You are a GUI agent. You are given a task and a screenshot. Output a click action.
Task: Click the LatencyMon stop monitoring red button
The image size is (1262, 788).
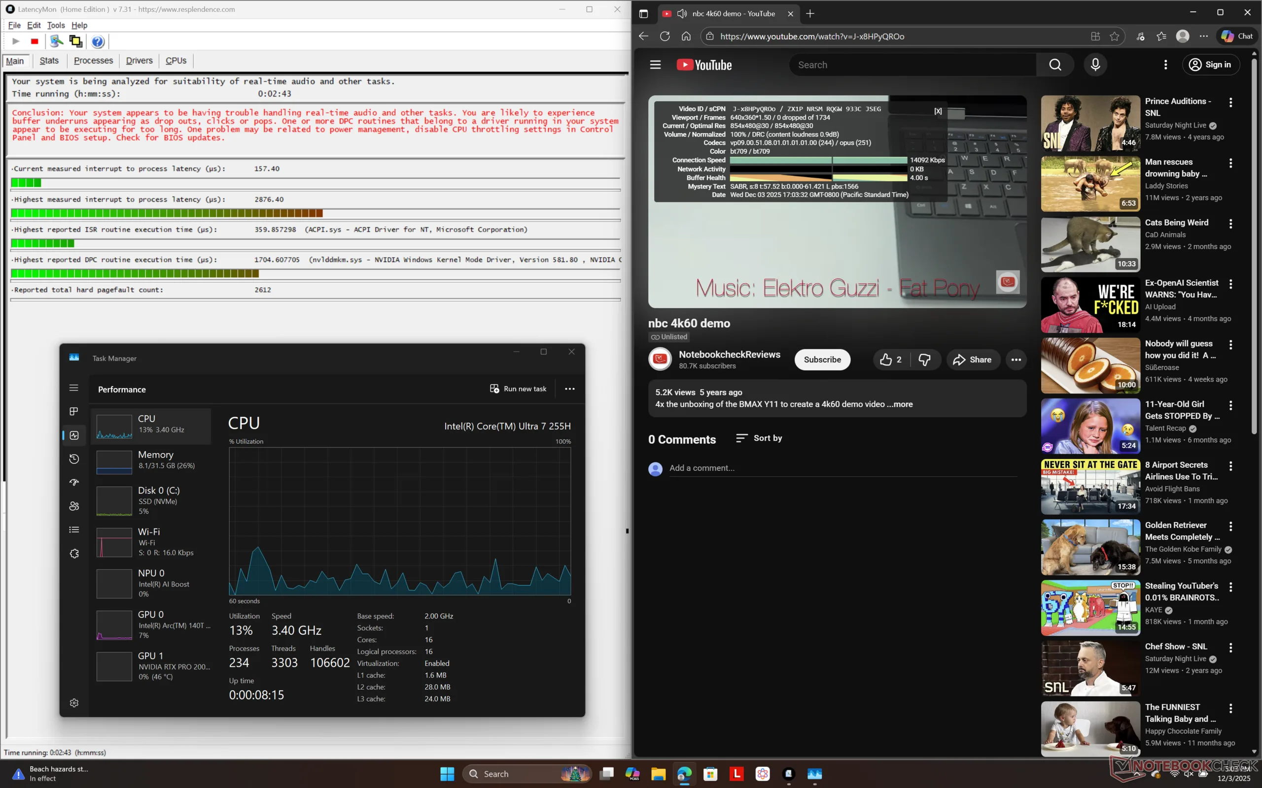35,42
